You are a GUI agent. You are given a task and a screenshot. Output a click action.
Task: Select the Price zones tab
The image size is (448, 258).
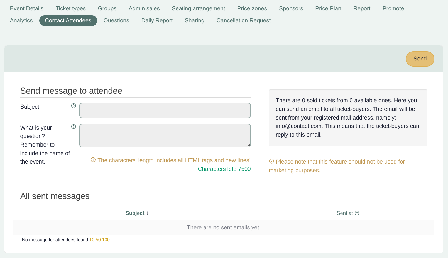[x=252, y=8]
